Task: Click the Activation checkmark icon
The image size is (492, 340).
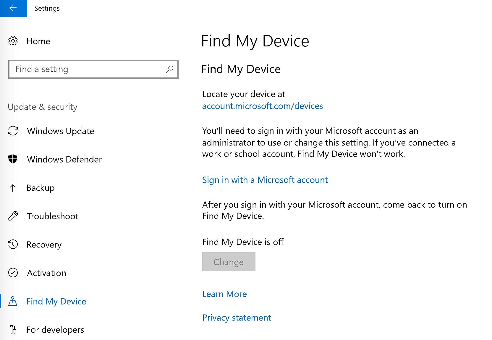Action: point(13,273)
